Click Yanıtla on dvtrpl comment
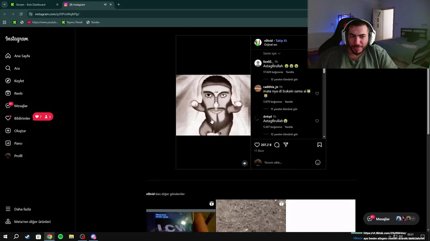The image size is (430, 241). (289, 127)
